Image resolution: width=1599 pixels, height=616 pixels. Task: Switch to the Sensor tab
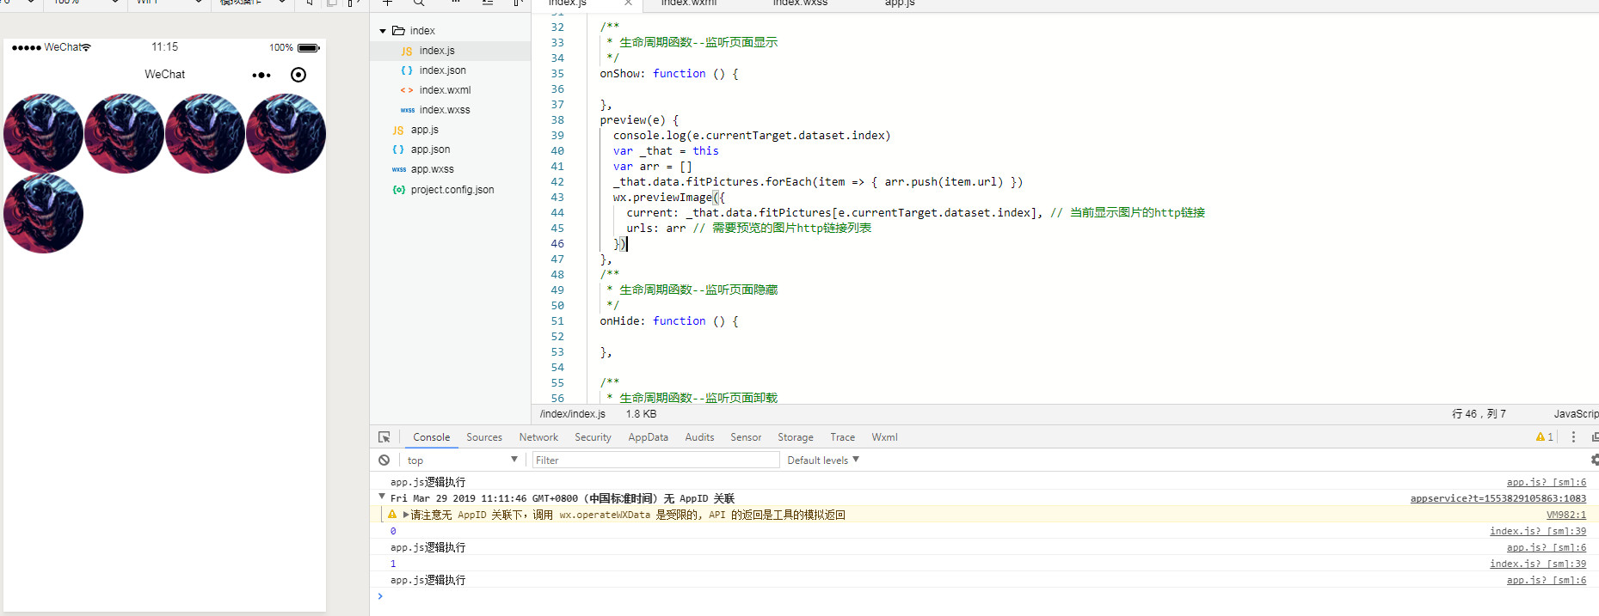(746, 437)
